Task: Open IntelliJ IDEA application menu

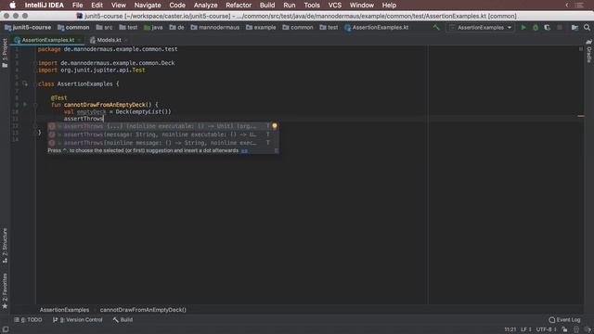Action: [44, 6]
